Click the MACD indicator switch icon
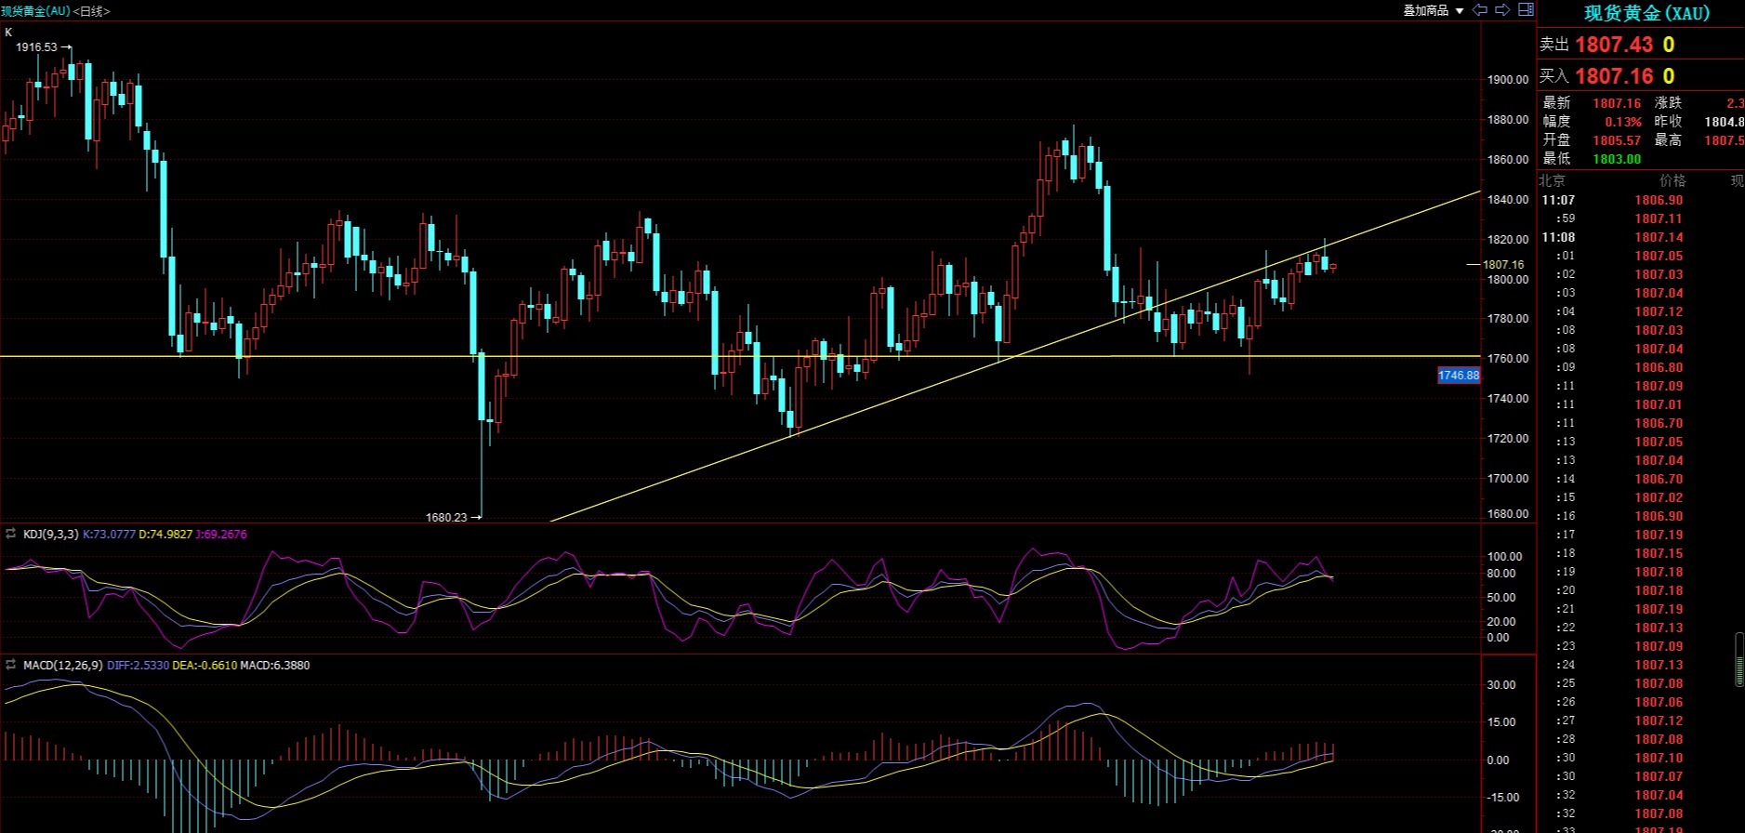The image size is (1745, 833). (10, 665)
